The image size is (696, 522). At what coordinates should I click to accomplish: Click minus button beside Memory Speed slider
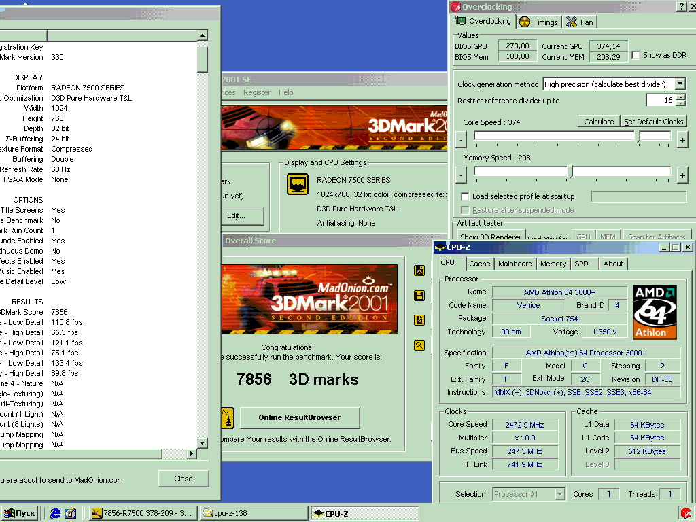462,176
